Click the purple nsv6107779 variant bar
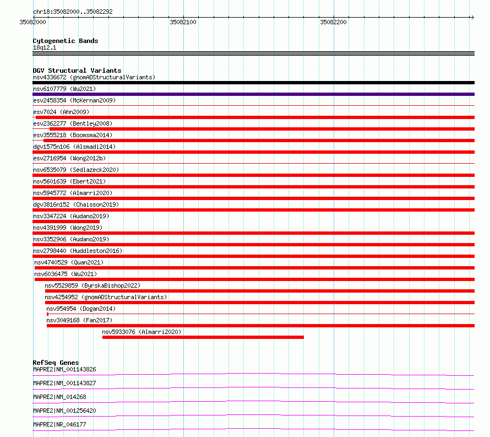490x437 pixels. pos(253,94)
